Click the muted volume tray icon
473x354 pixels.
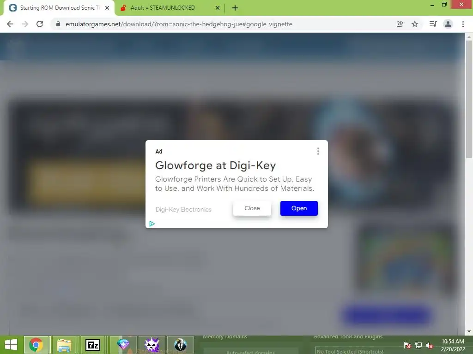tap(430, 345)
